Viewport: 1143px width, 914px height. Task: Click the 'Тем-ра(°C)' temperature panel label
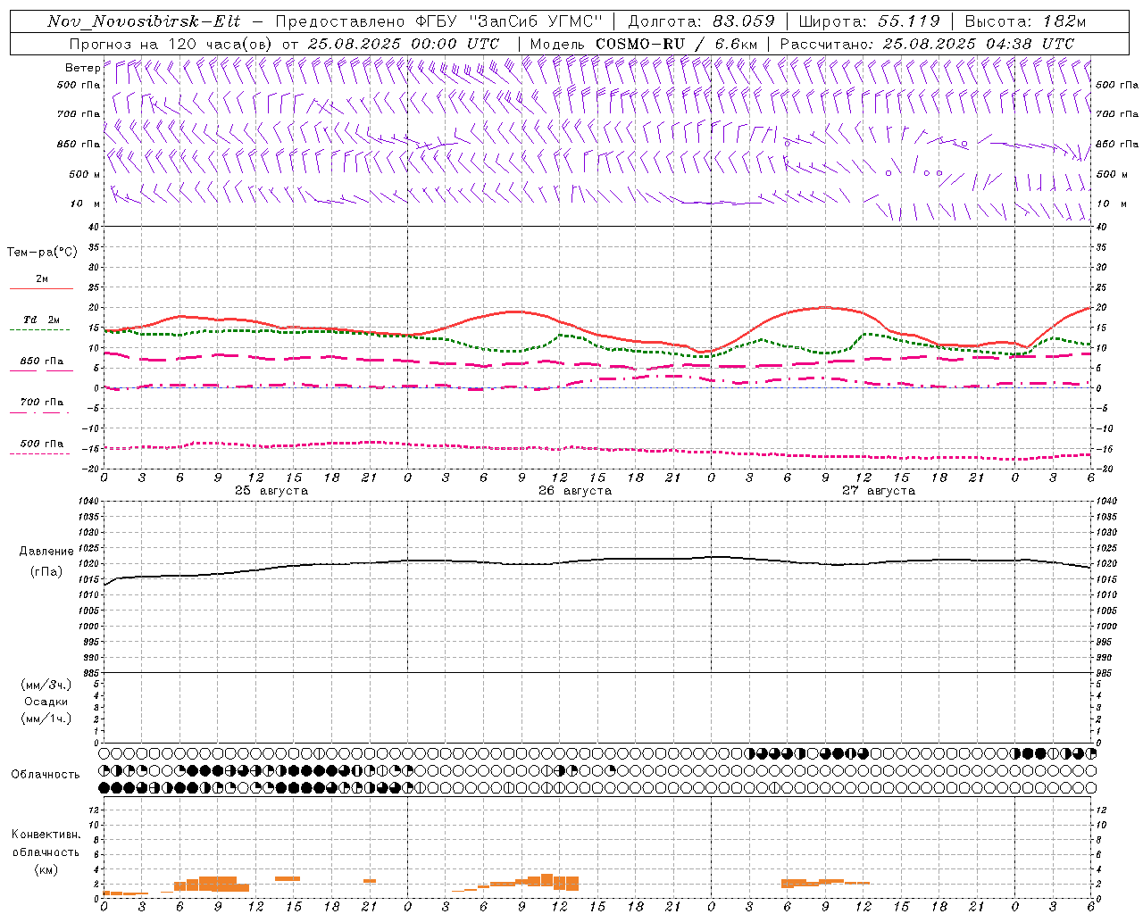(42, 253)
